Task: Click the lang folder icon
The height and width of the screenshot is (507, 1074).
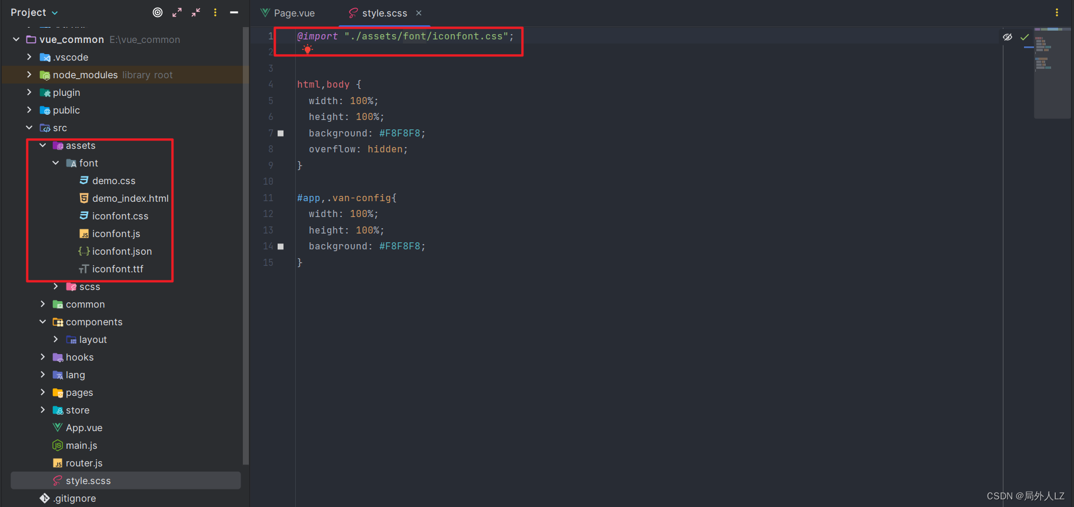Action: pyautogui.click(x=58, y=375)
